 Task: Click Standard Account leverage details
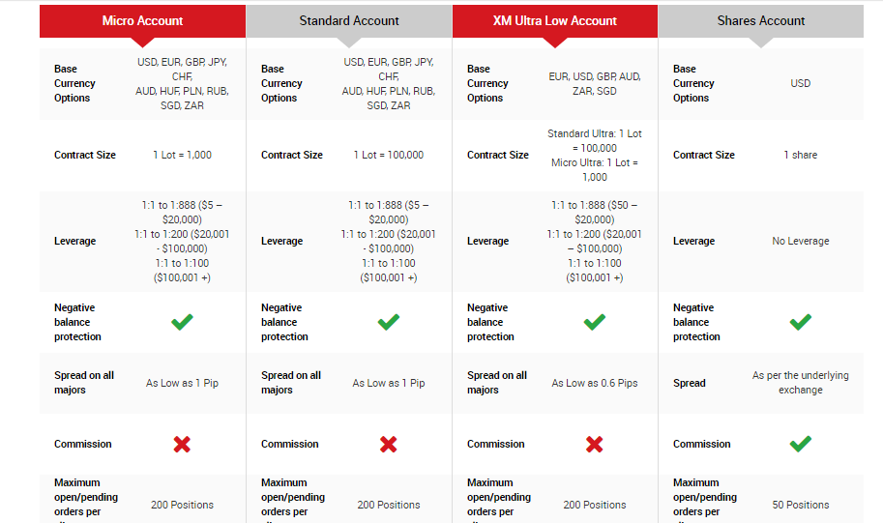pyautogui.click(x=389, y=241)
